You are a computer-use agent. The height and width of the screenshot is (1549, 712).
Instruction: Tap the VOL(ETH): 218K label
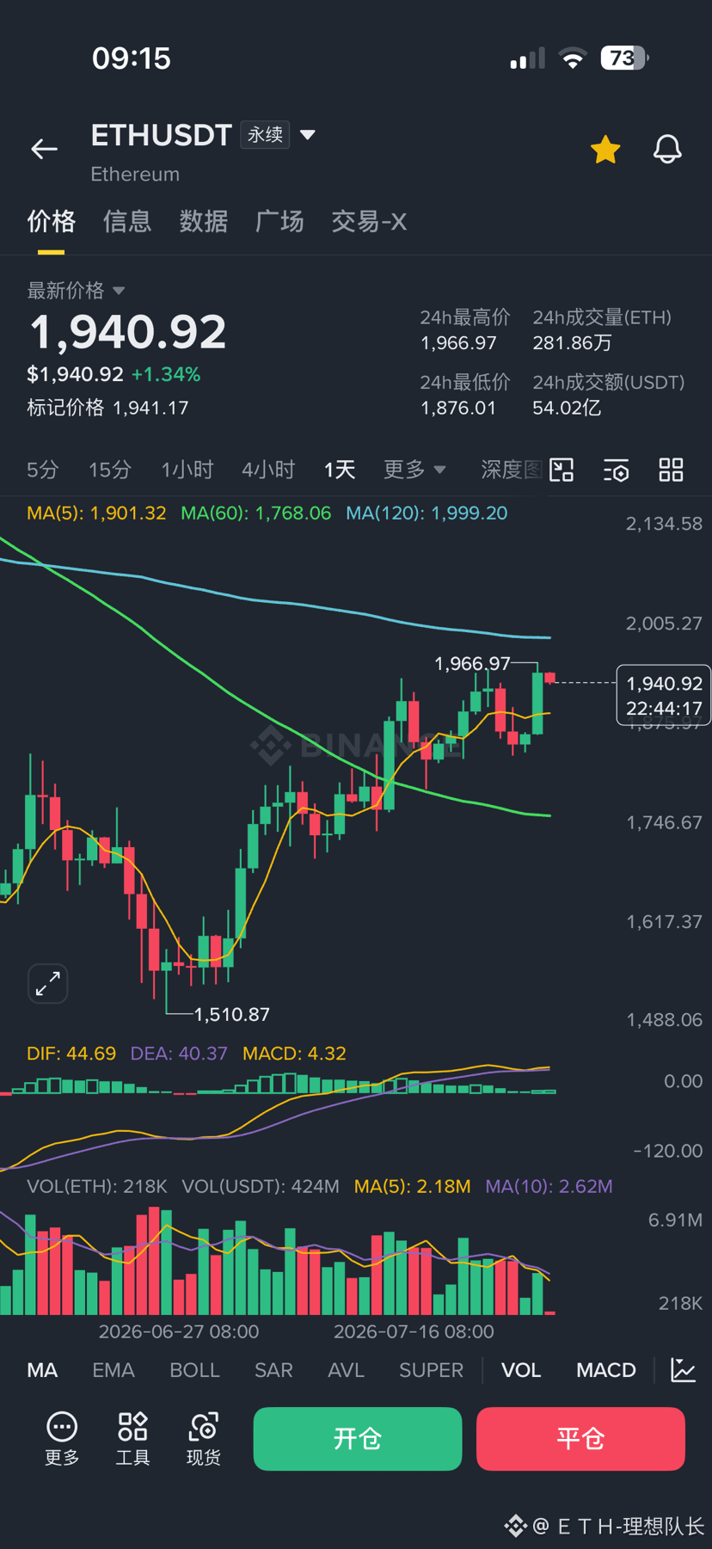[97, 1187]
